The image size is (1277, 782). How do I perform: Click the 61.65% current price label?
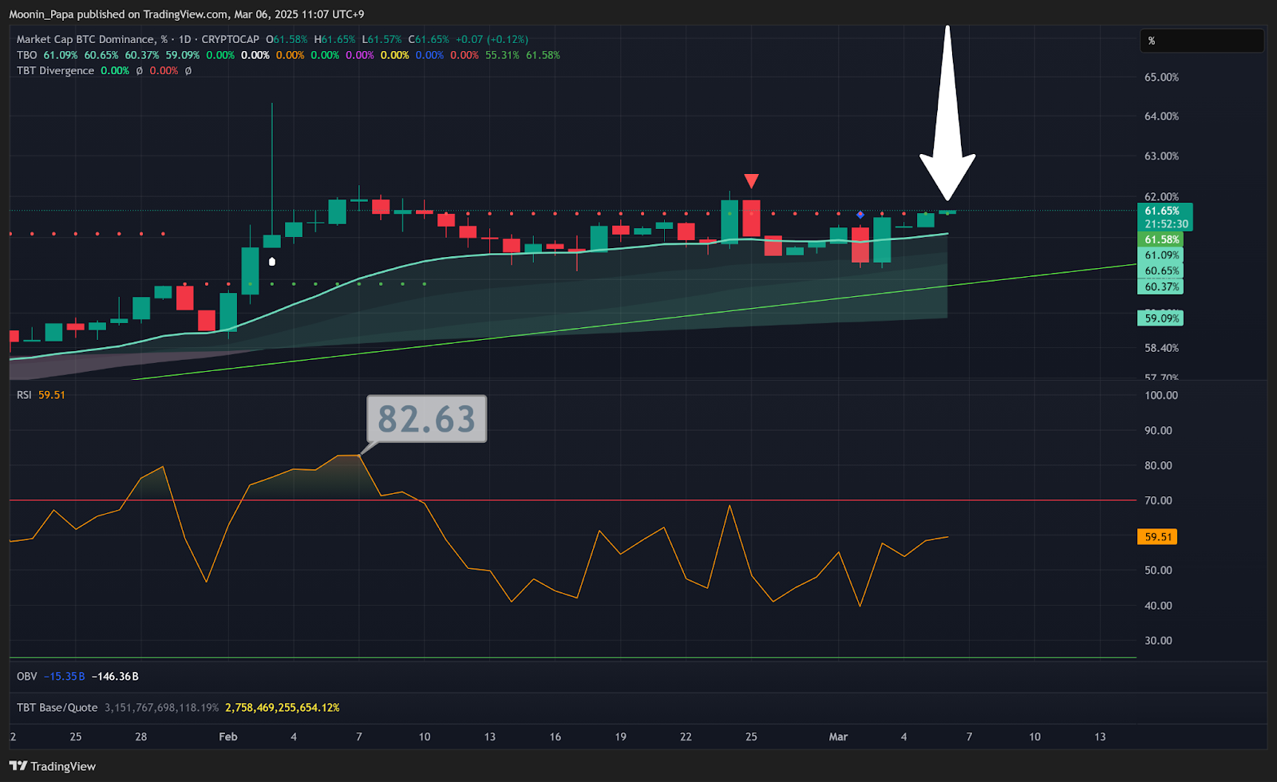coord(1162,211)
